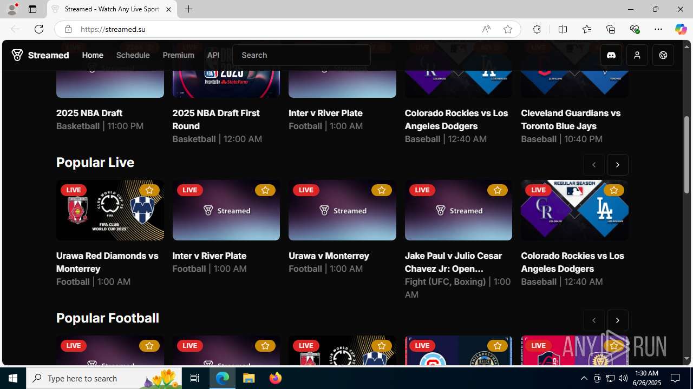Open browser profile icon

point(12,9)
